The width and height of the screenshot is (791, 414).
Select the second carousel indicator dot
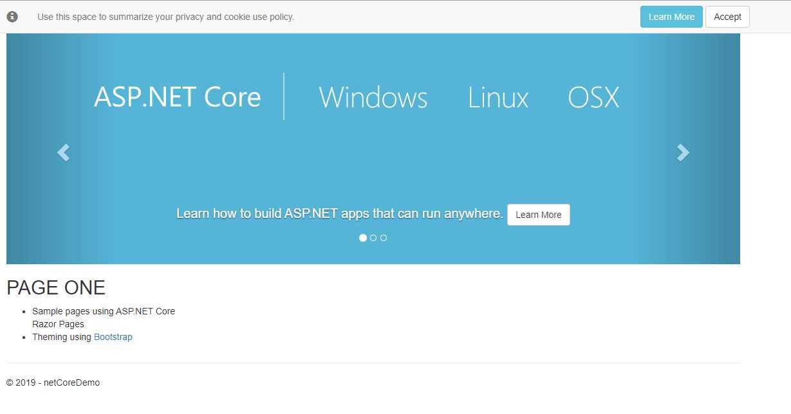pyautogui.click(x=373, y=238)
